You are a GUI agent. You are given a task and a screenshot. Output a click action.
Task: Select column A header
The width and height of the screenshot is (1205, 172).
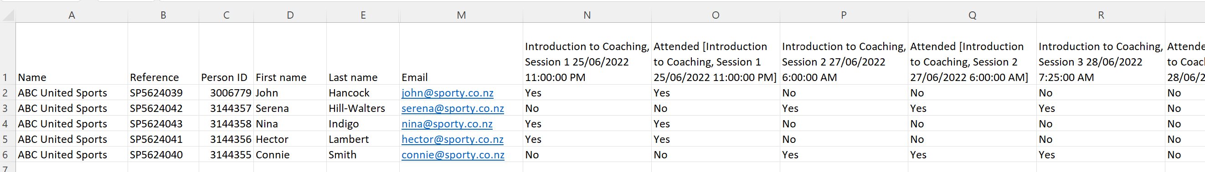[x=72, y=15]
